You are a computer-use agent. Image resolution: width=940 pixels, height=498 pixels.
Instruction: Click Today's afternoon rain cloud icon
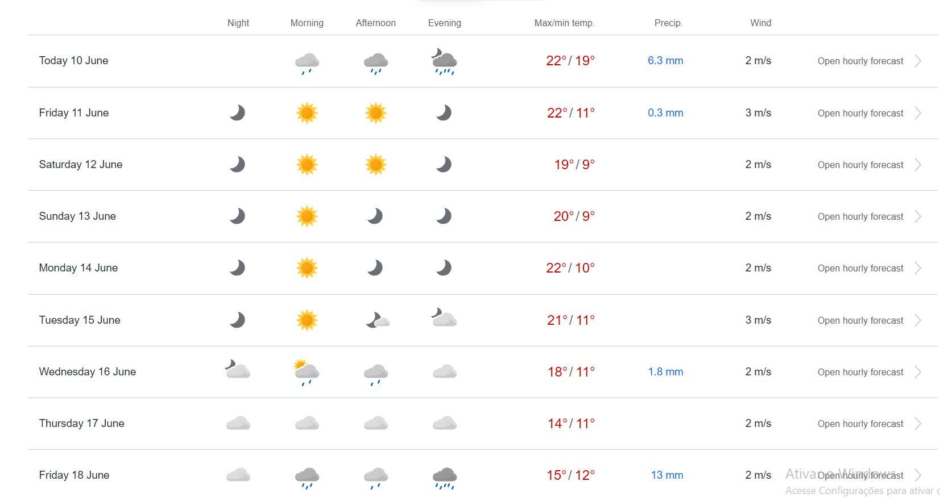[x=376, y=63]
